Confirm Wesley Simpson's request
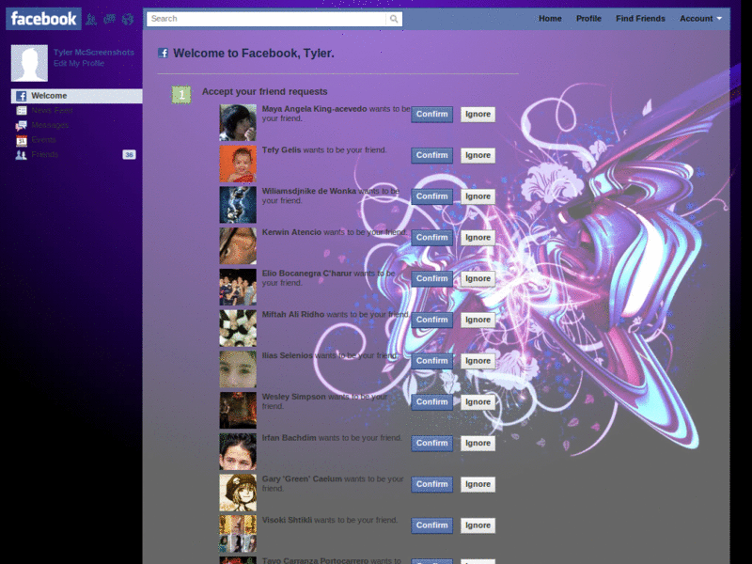 coord(431,402)
